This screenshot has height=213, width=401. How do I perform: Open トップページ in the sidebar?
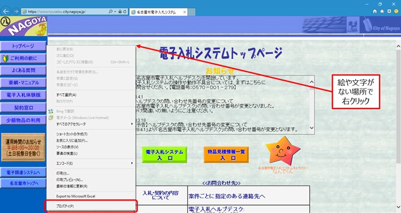[23, 46]
